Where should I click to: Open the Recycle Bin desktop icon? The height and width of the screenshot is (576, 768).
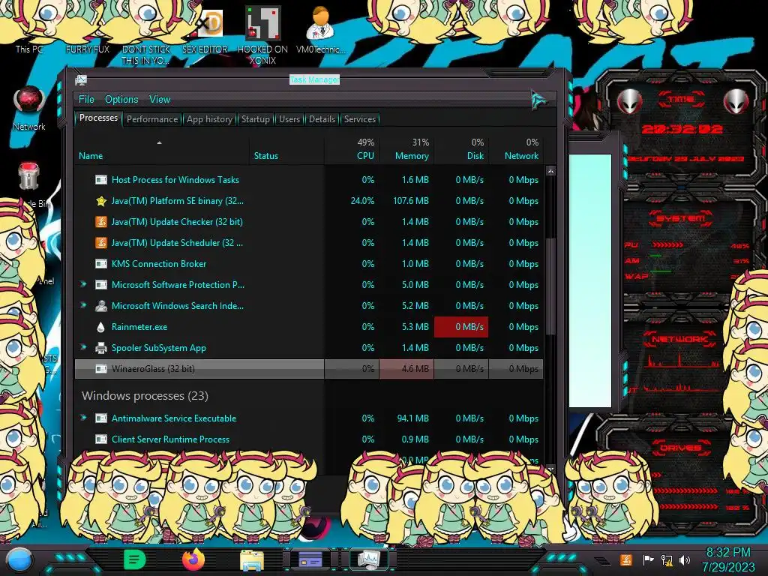coord(28,184)
